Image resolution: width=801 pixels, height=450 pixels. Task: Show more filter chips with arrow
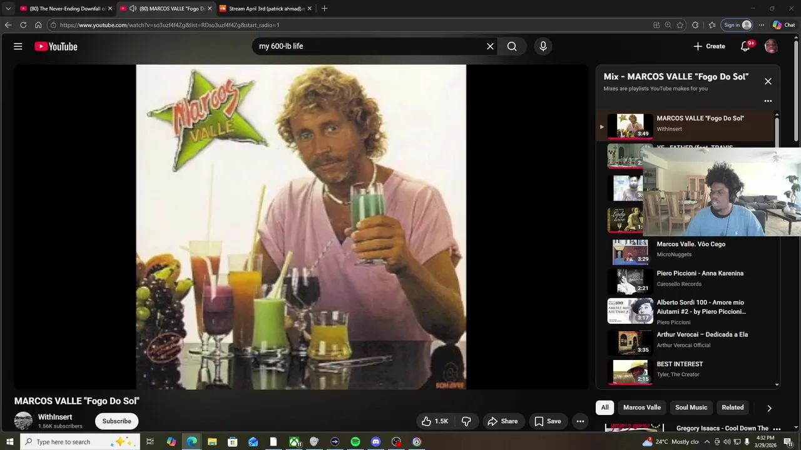pos(769,408)
